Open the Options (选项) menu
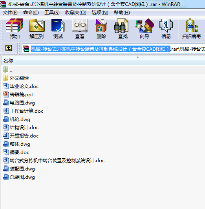The height and width of the screenshot is (209, 205). click(100, 13)
